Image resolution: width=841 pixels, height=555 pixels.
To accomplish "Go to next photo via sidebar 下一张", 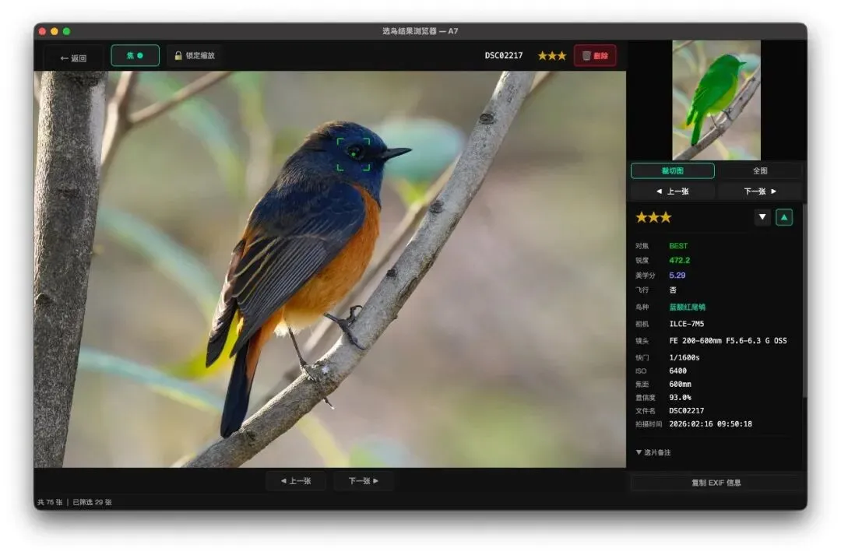I will pyautogui.click(x=760, y=191).
